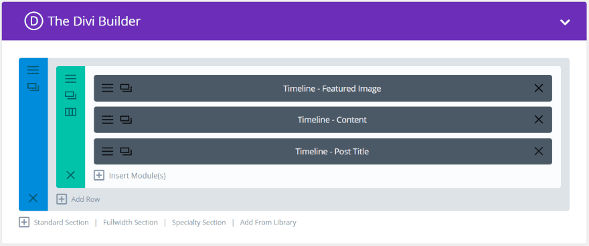This screenshot has height=246, width=589.
Task: Clone the Timeline - Featured Image module
Action: tap(126, 88)
